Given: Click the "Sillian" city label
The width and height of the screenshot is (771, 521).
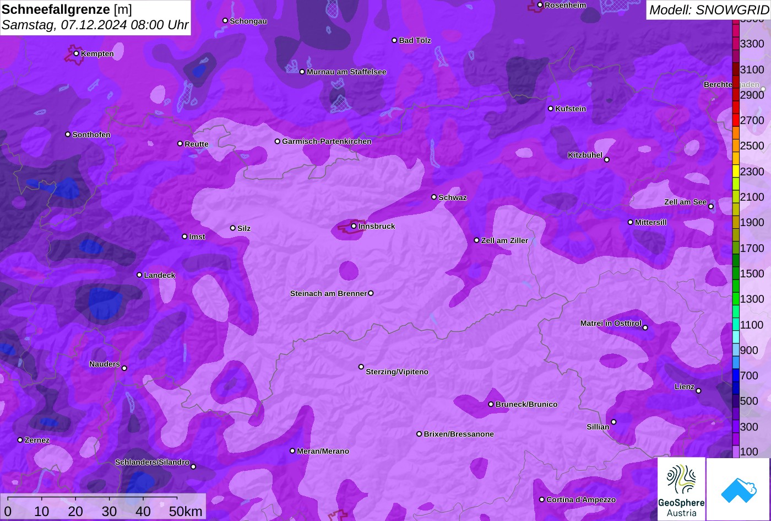Looking at the screenshot, I should click(x=598, y=427).
